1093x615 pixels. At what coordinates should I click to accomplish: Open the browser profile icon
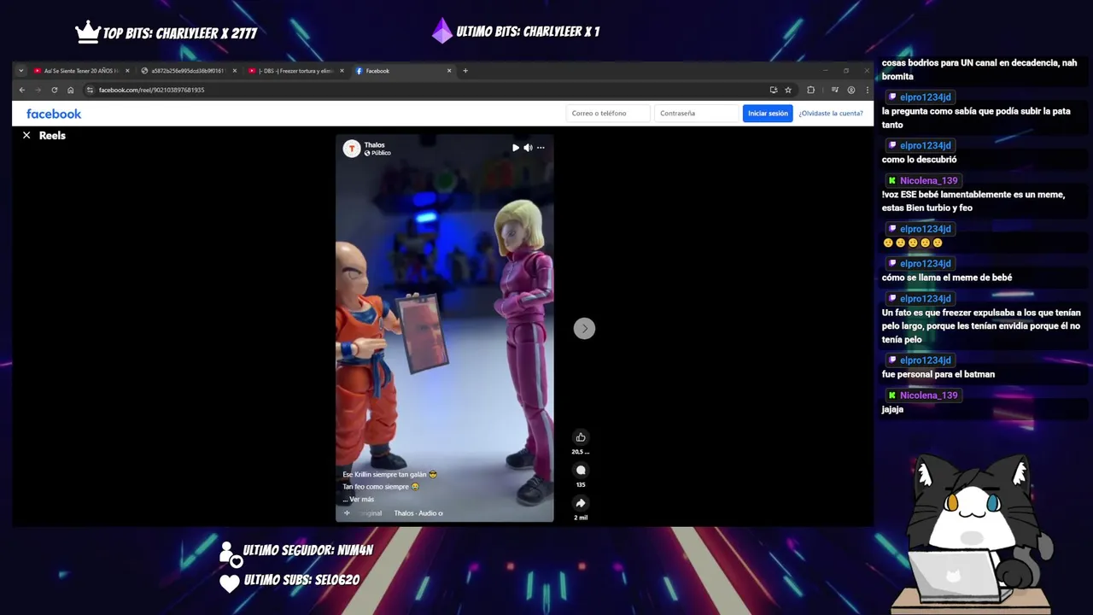[851, 90]
